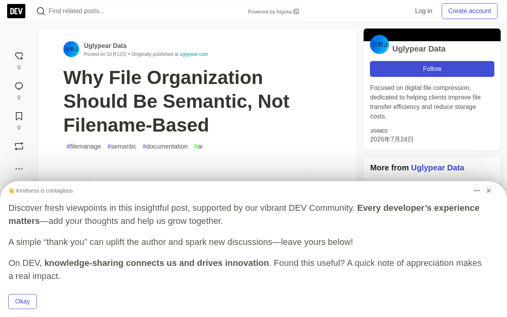The image size is (507, 317).
Task: Click the Okay button in the banner
Action: coord(23,302)
